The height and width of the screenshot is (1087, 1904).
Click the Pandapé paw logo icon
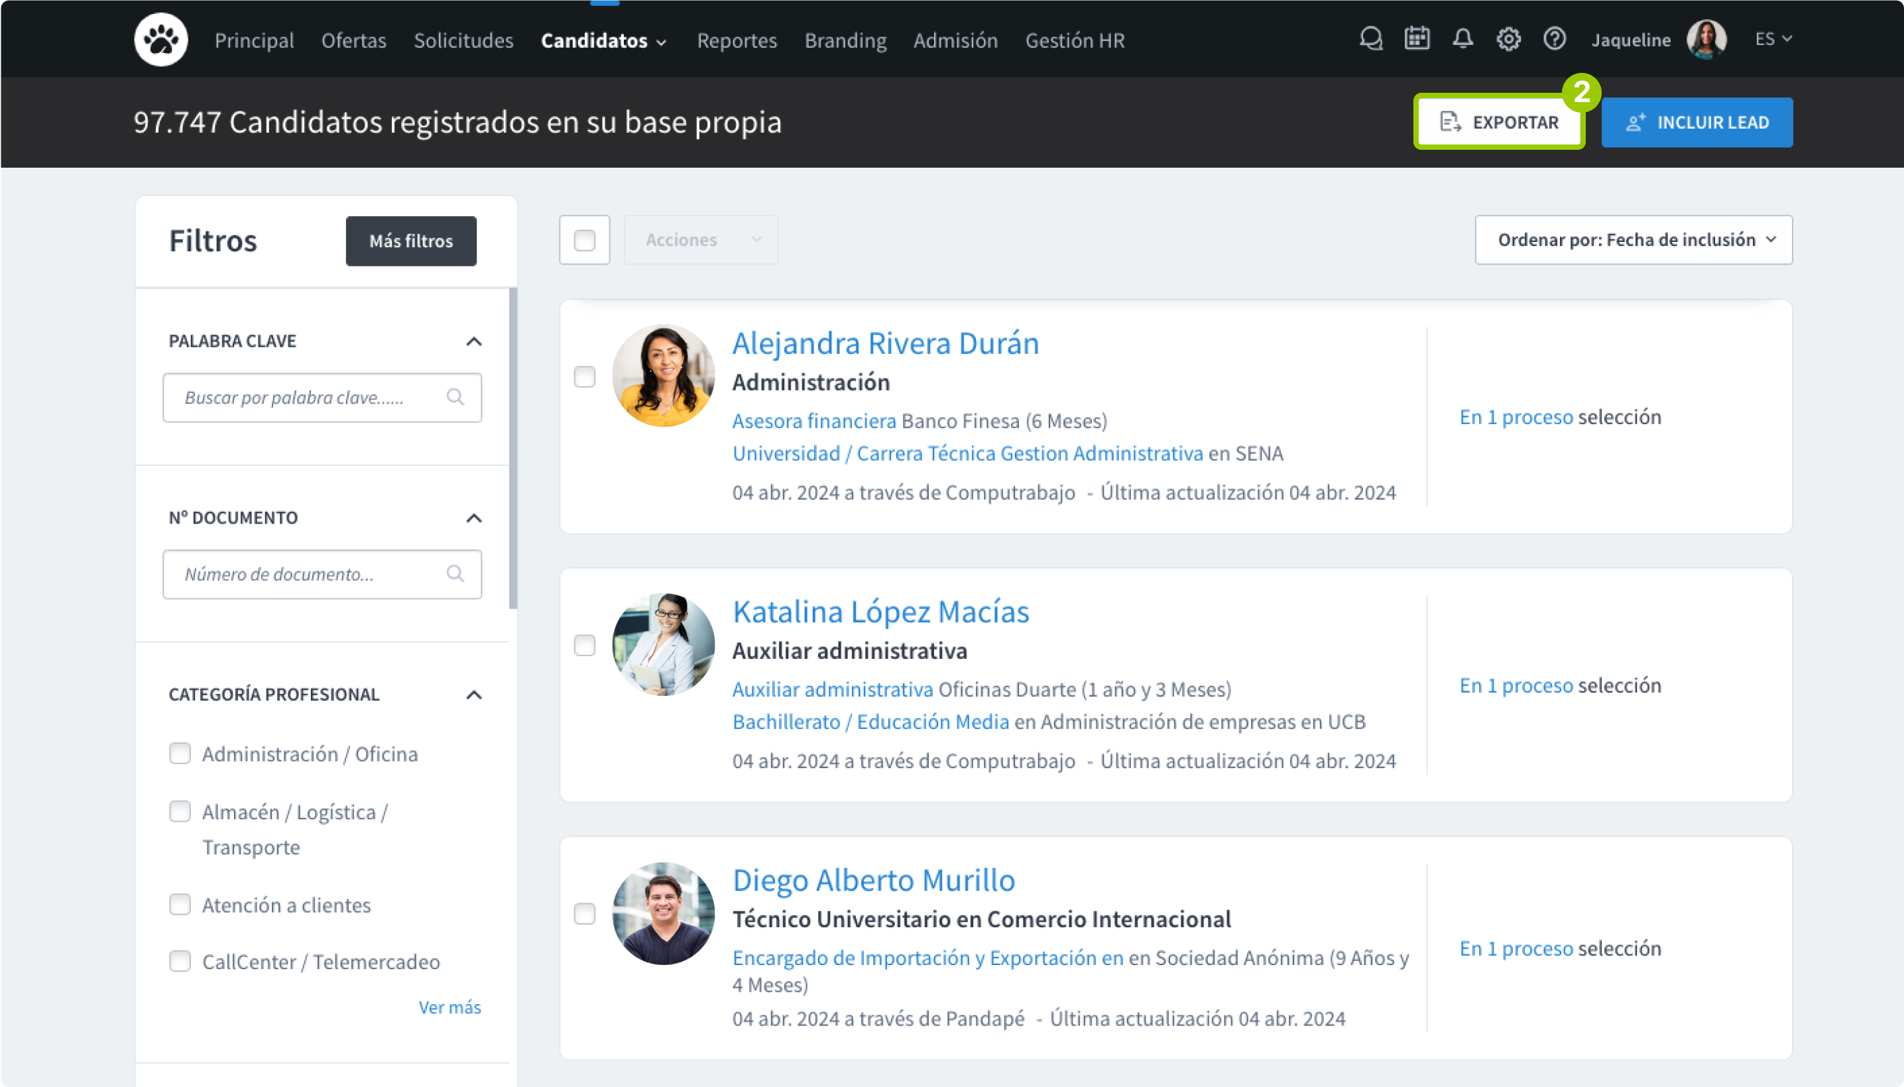coord(160,40)
